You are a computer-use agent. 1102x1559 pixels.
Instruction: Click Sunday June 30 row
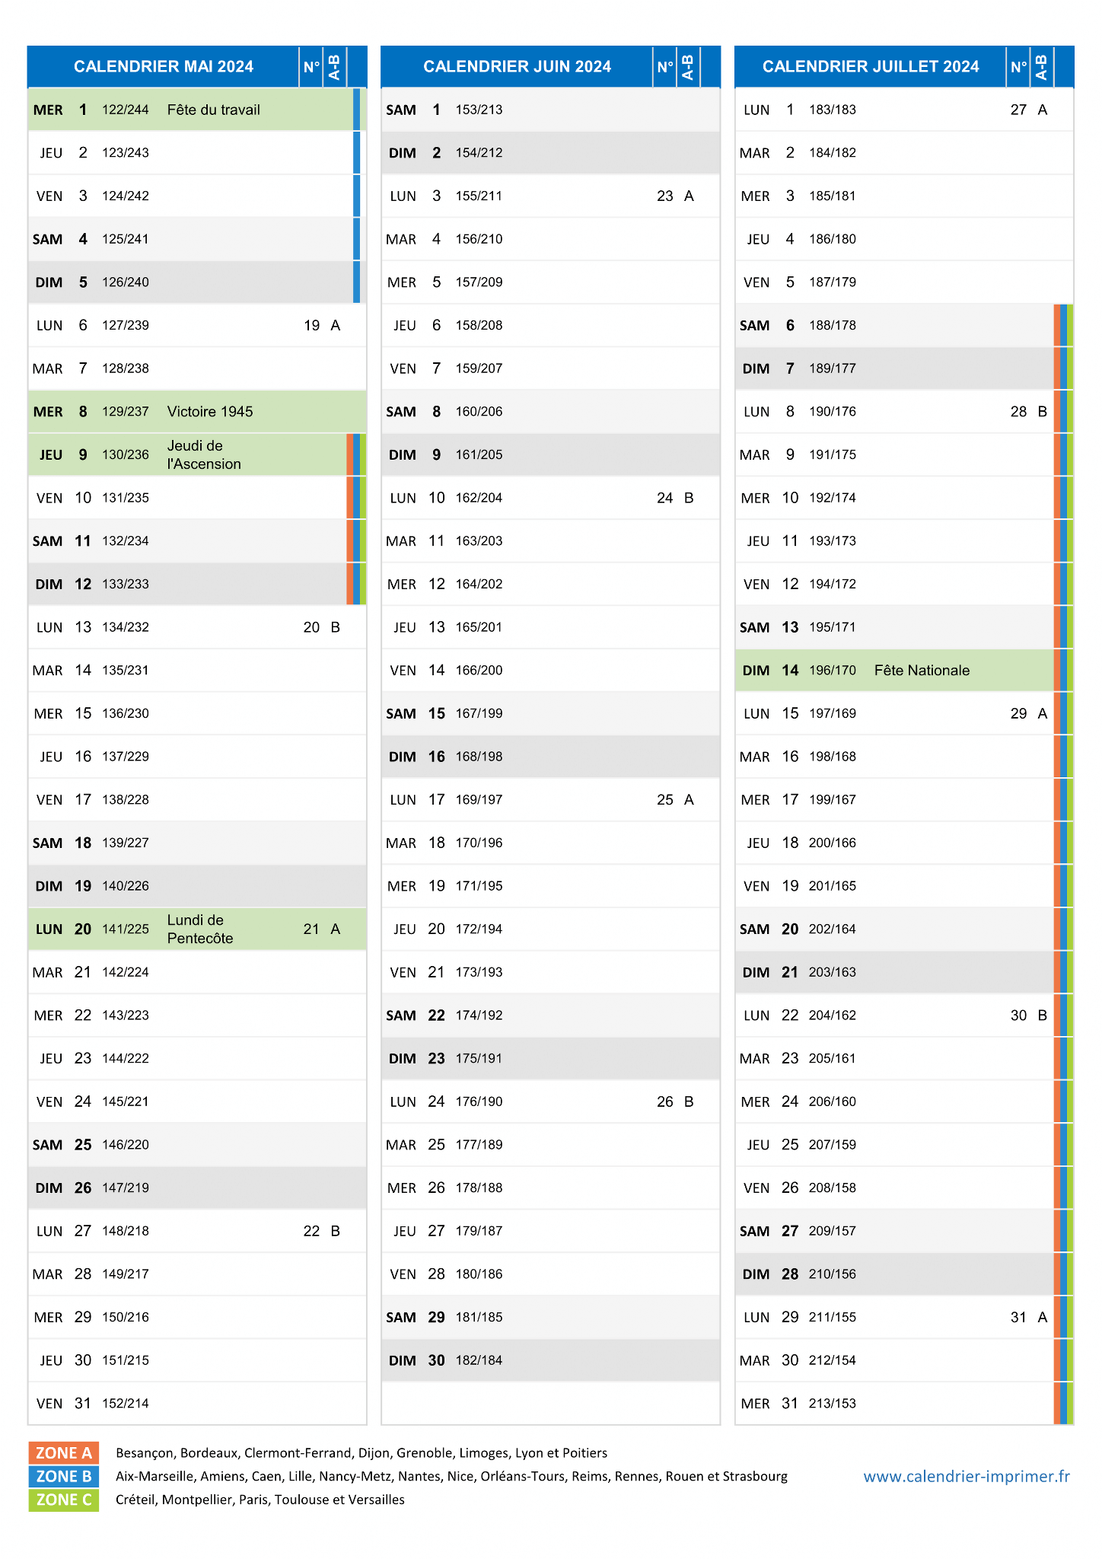pyautogui.click(x=551, y=1360)
